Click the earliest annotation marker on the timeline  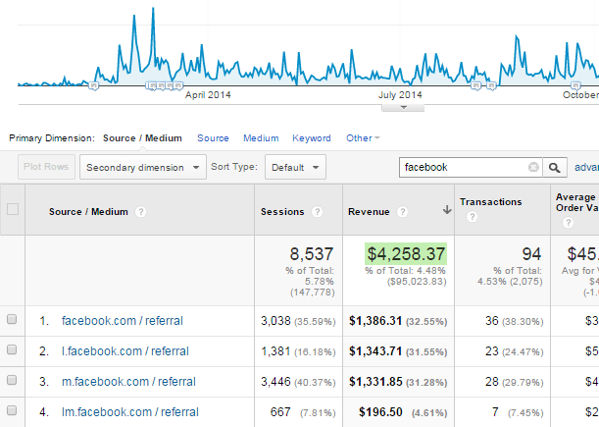[x=93, y=85]
